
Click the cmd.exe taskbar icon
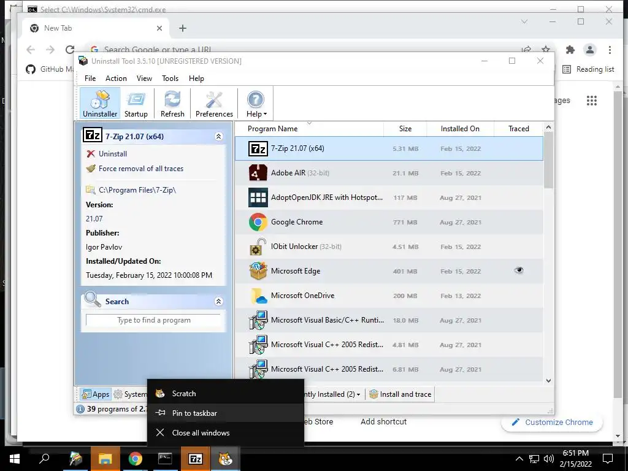click(165, 459)
